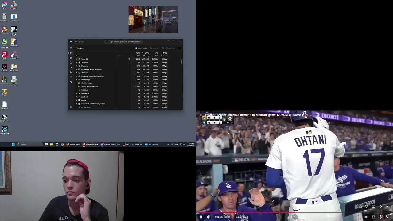Expand OBS Studio process row
Screen dimensions: 393x221
click(x=76, y=73)
